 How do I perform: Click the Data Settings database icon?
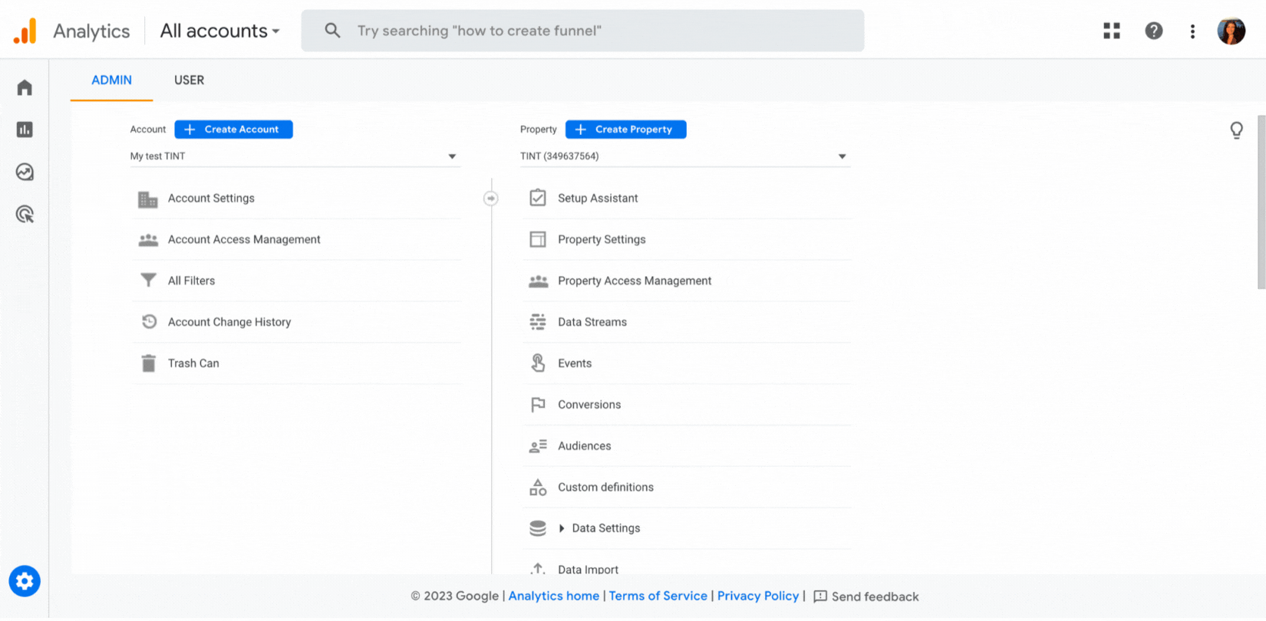[538, 528]
